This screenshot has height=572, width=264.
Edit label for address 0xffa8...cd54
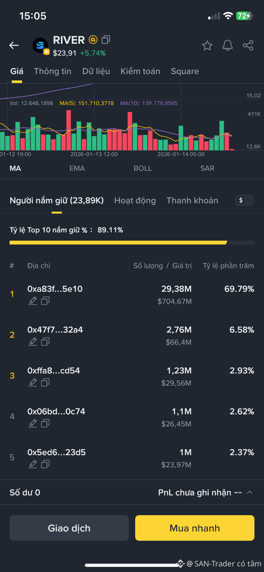33,382
